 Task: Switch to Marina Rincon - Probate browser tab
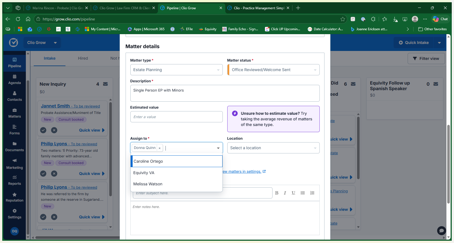(57, 8)
